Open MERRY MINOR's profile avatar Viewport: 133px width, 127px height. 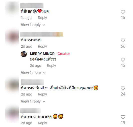tap(24, 54)
